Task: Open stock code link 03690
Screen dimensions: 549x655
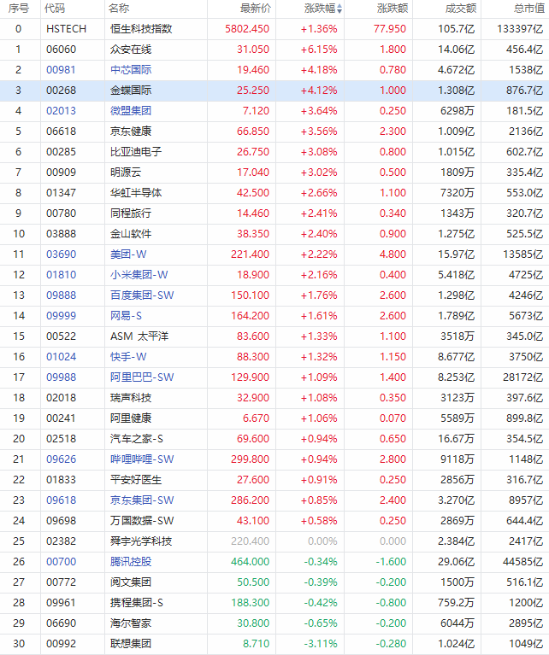Action: coord(61,254)
